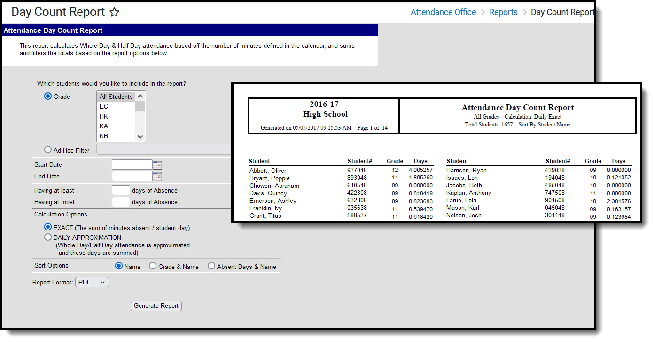Image resolution: width=654 pixels, height=342 pixels.
Task: Choose the DAILY APPROXIMATION calculation option
Action: [x=48, y=238]
